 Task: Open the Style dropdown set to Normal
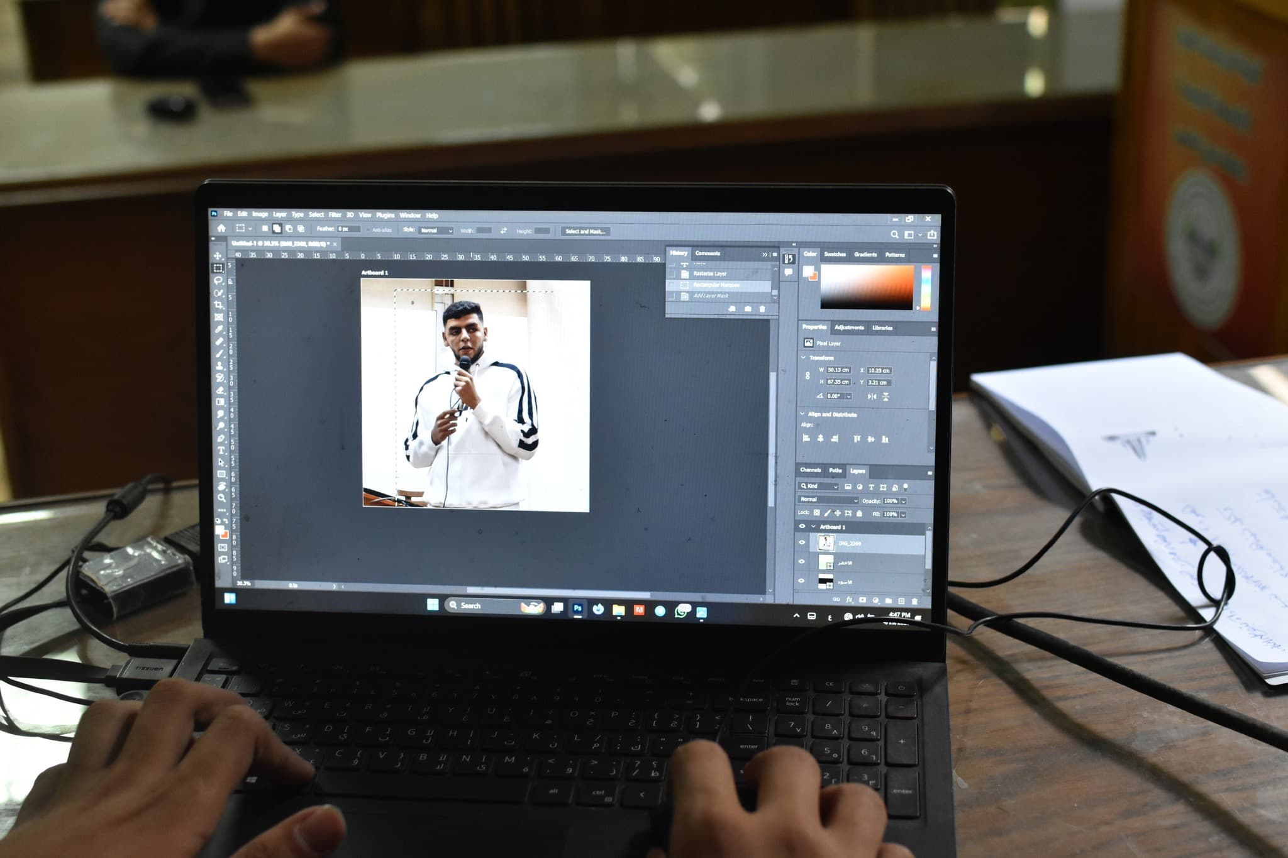[x=436, y=231]
